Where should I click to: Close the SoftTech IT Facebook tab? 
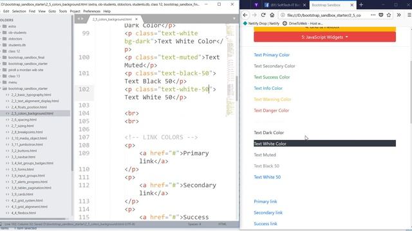coord(304,4)
